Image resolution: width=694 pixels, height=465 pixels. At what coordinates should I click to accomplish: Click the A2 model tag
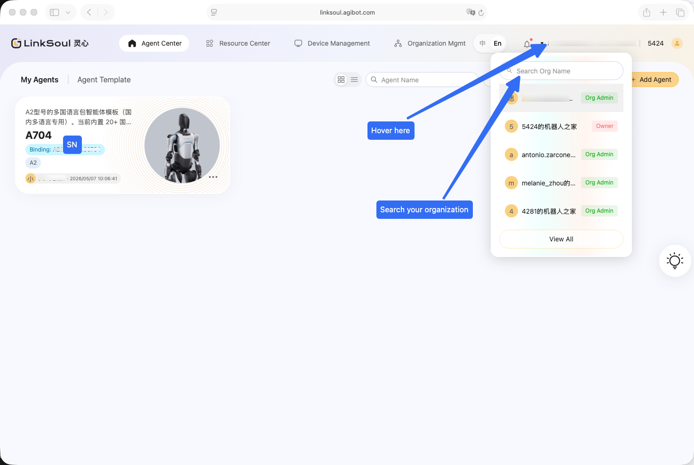pyautogui.click(x=33, y=163)
